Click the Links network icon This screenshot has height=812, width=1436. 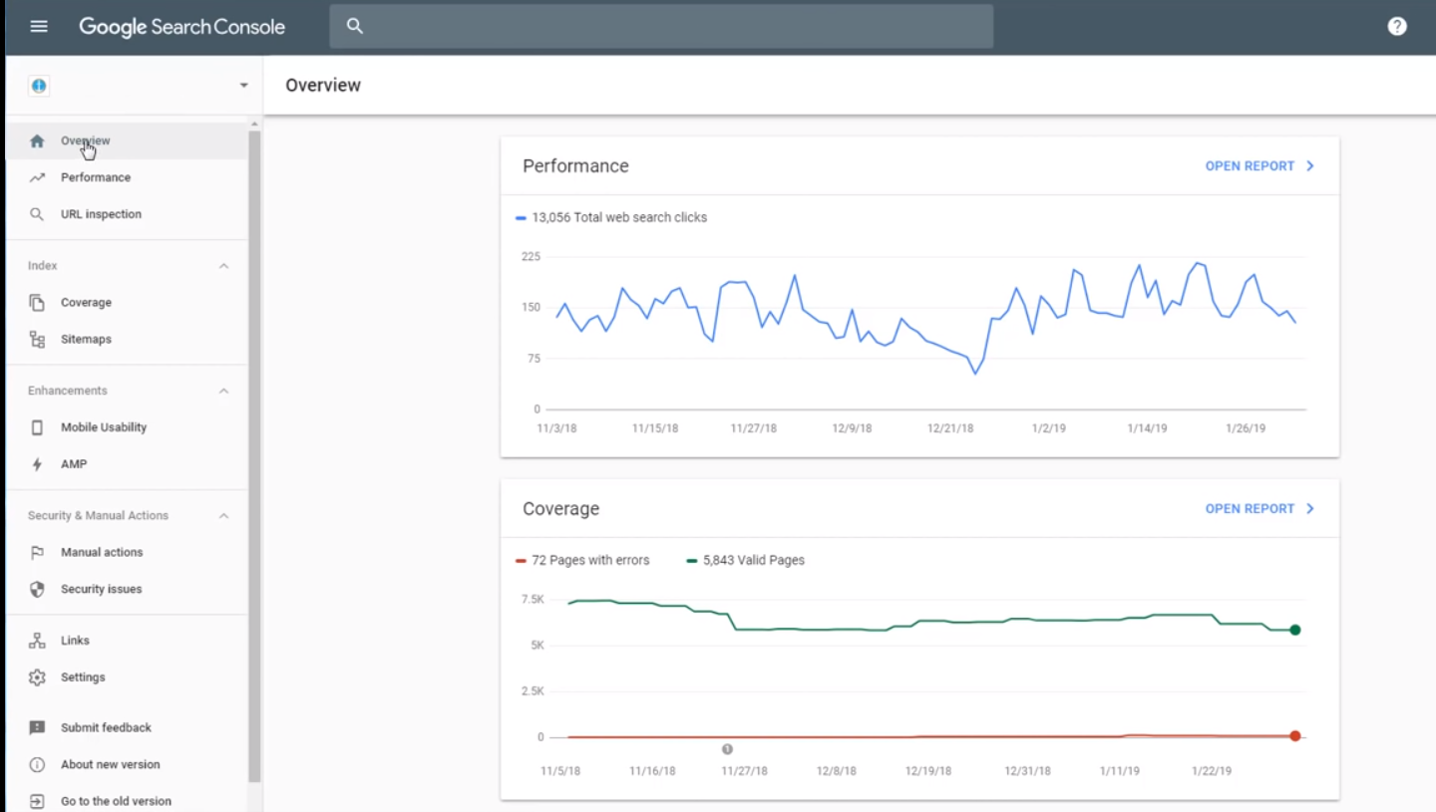(37, 641)
